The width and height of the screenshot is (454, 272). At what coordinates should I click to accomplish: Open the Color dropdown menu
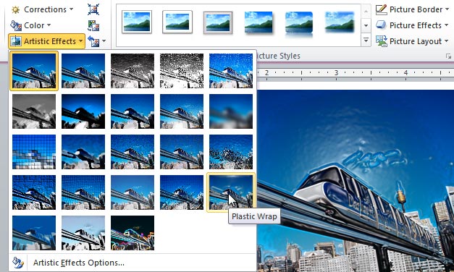tap(30, 25)
